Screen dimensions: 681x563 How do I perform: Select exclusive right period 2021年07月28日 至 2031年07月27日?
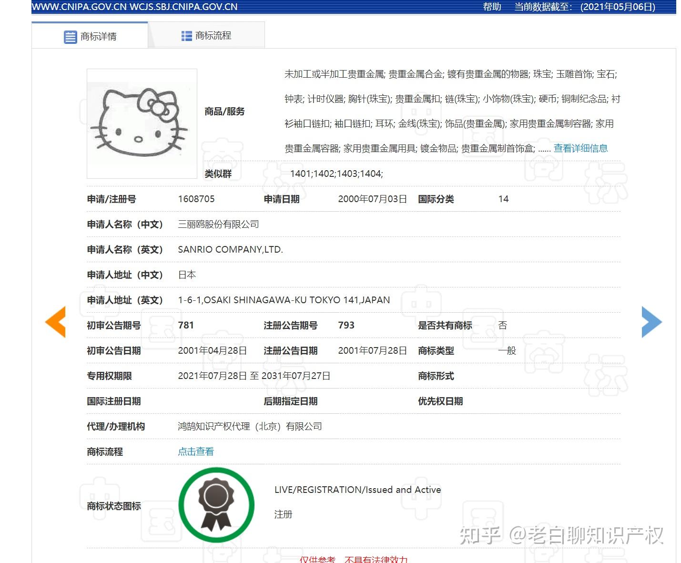click(x=254, y=376)
